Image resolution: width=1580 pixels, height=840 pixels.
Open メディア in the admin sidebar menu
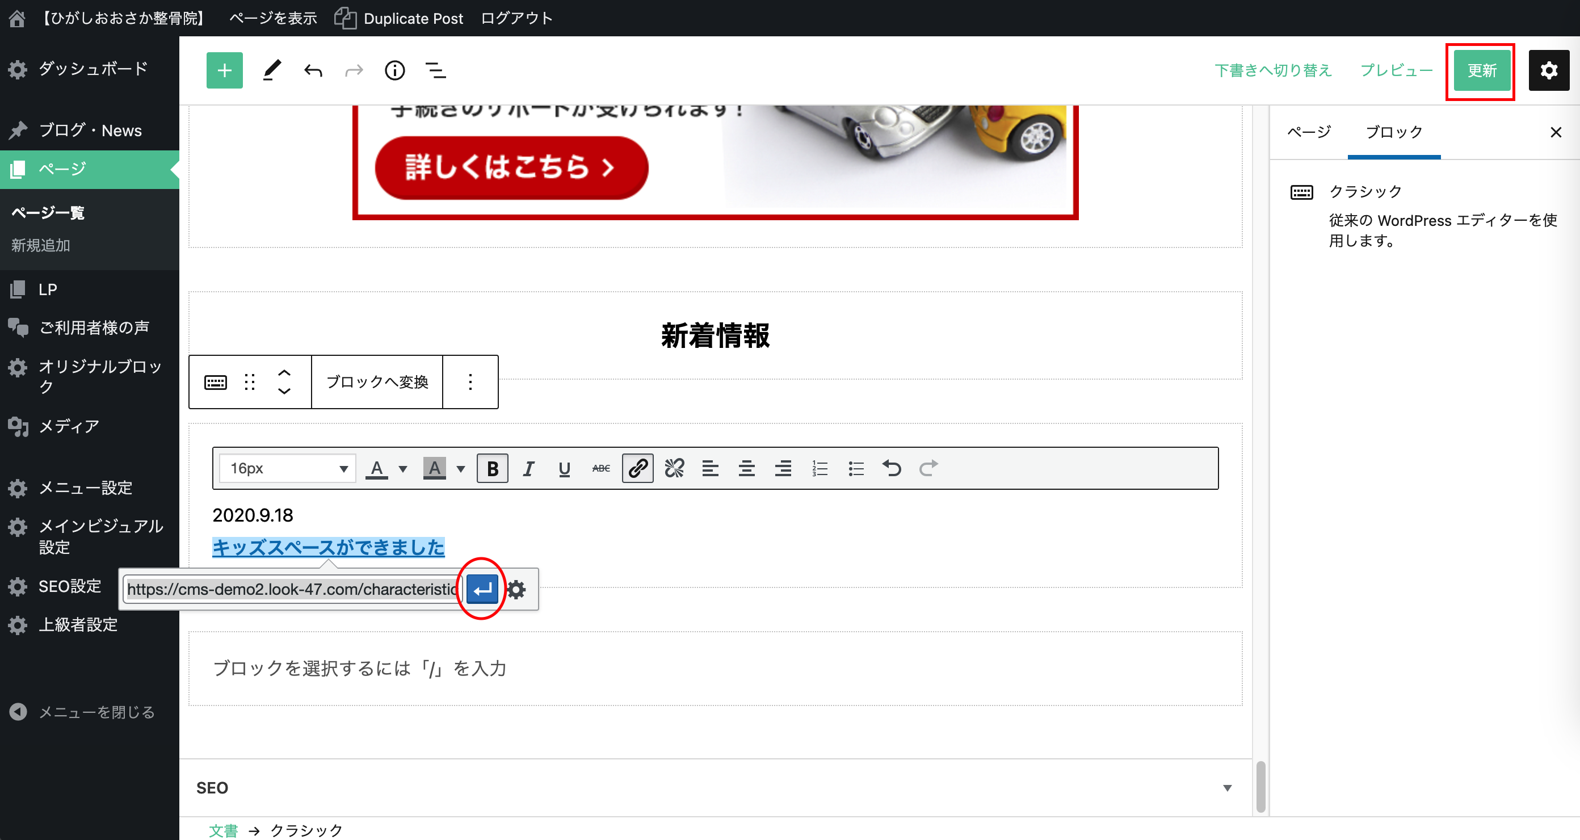click(69, 426)
